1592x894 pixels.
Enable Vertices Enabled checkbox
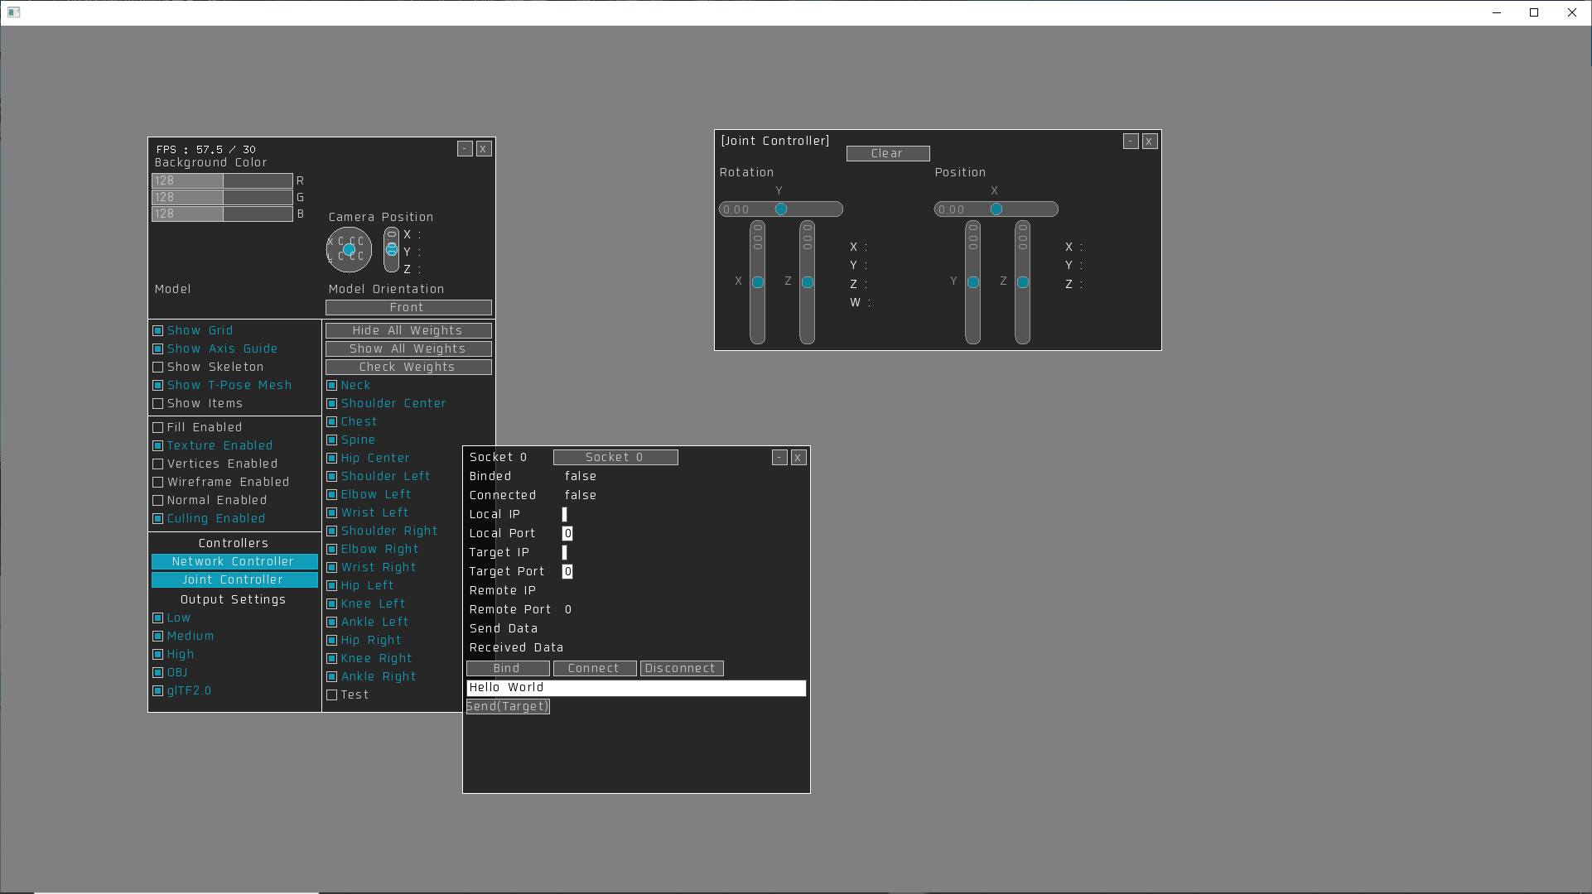point(157,464)
